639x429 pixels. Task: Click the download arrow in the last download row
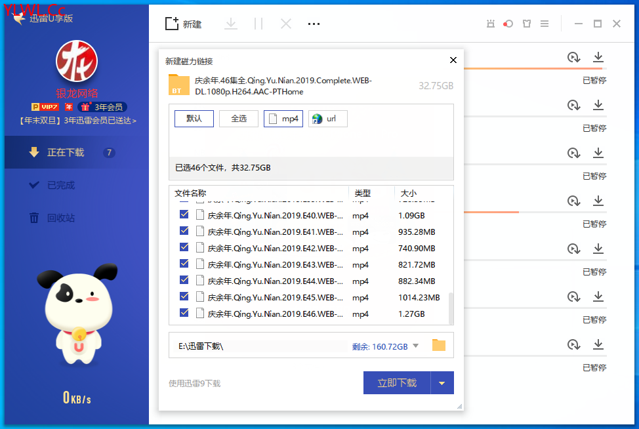pyautogui.click(x=598, y=344)
